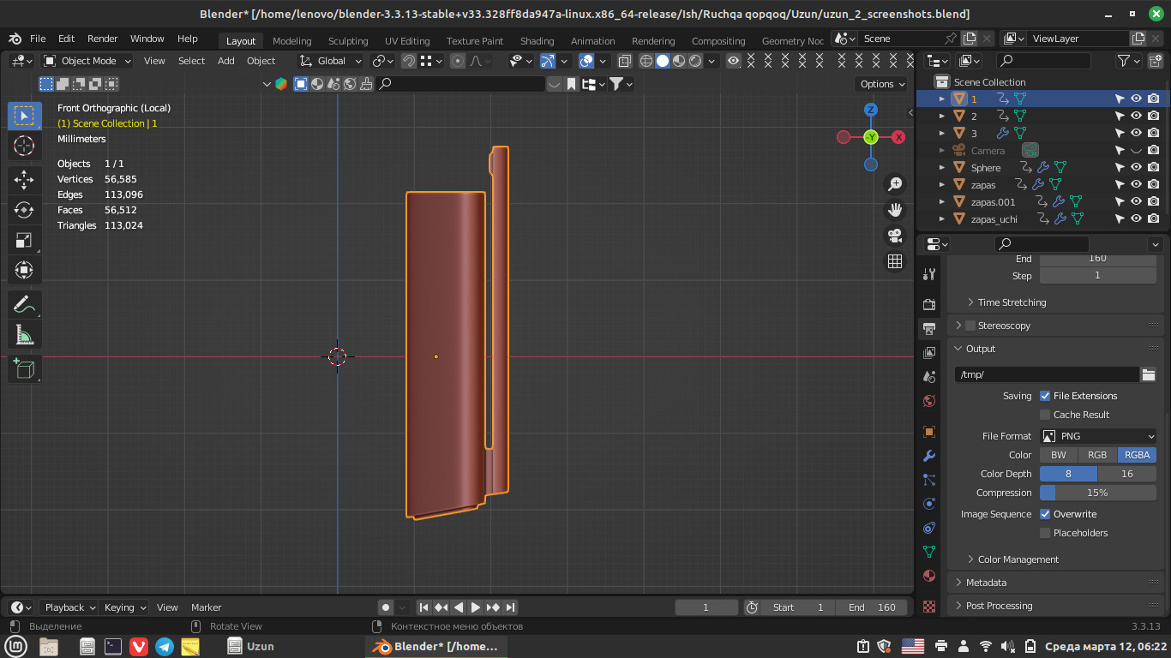Select the Add Cube tool
Image resolution: width=1171 pixels, height=658 pixels.
pyautogui.click(x=24, y=368)
